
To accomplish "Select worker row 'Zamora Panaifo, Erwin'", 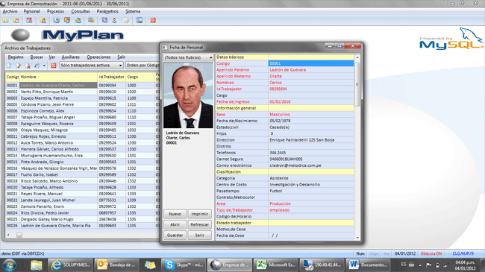I will coord(82,206).
